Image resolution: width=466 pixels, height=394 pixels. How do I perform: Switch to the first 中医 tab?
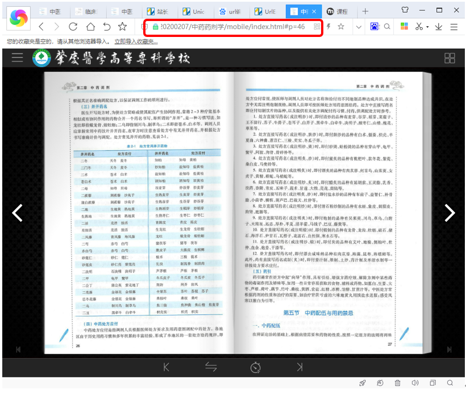pyautogui.click(x=51, y=11)
